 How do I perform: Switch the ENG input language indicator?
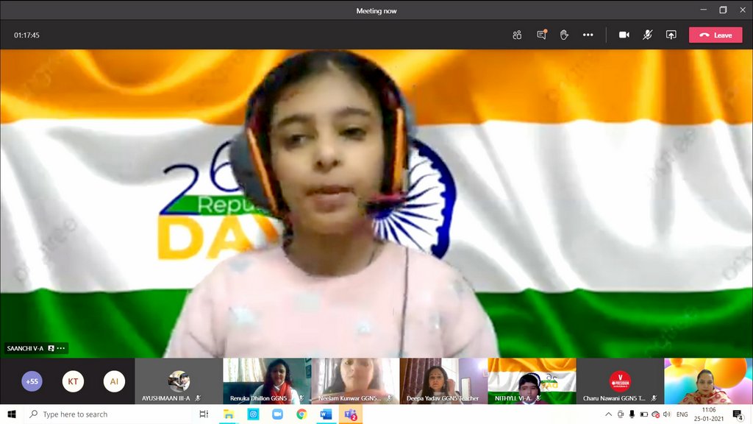[x=682, y=414]
